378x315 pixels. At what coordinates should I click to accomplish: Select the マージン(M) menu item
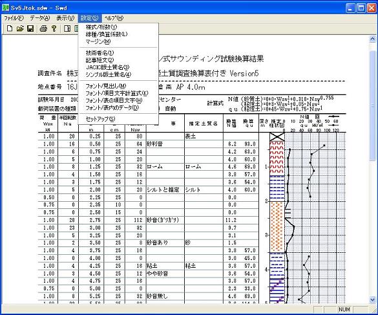(98, 41)
